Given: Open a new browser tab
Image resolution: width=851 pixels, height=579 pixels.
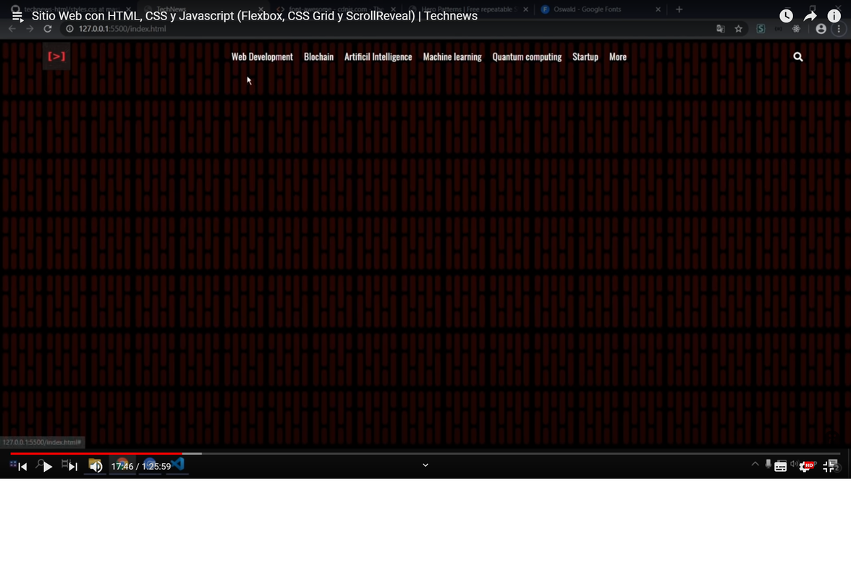Looking at the screenshot, I should coord(679,9).
